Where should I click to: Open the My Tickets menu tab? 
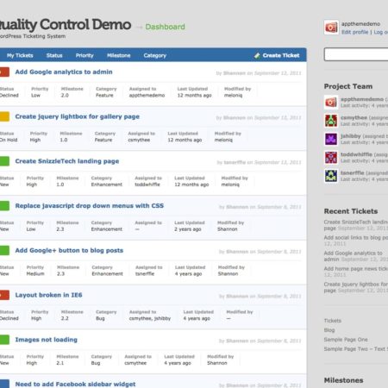pos(20,55)
